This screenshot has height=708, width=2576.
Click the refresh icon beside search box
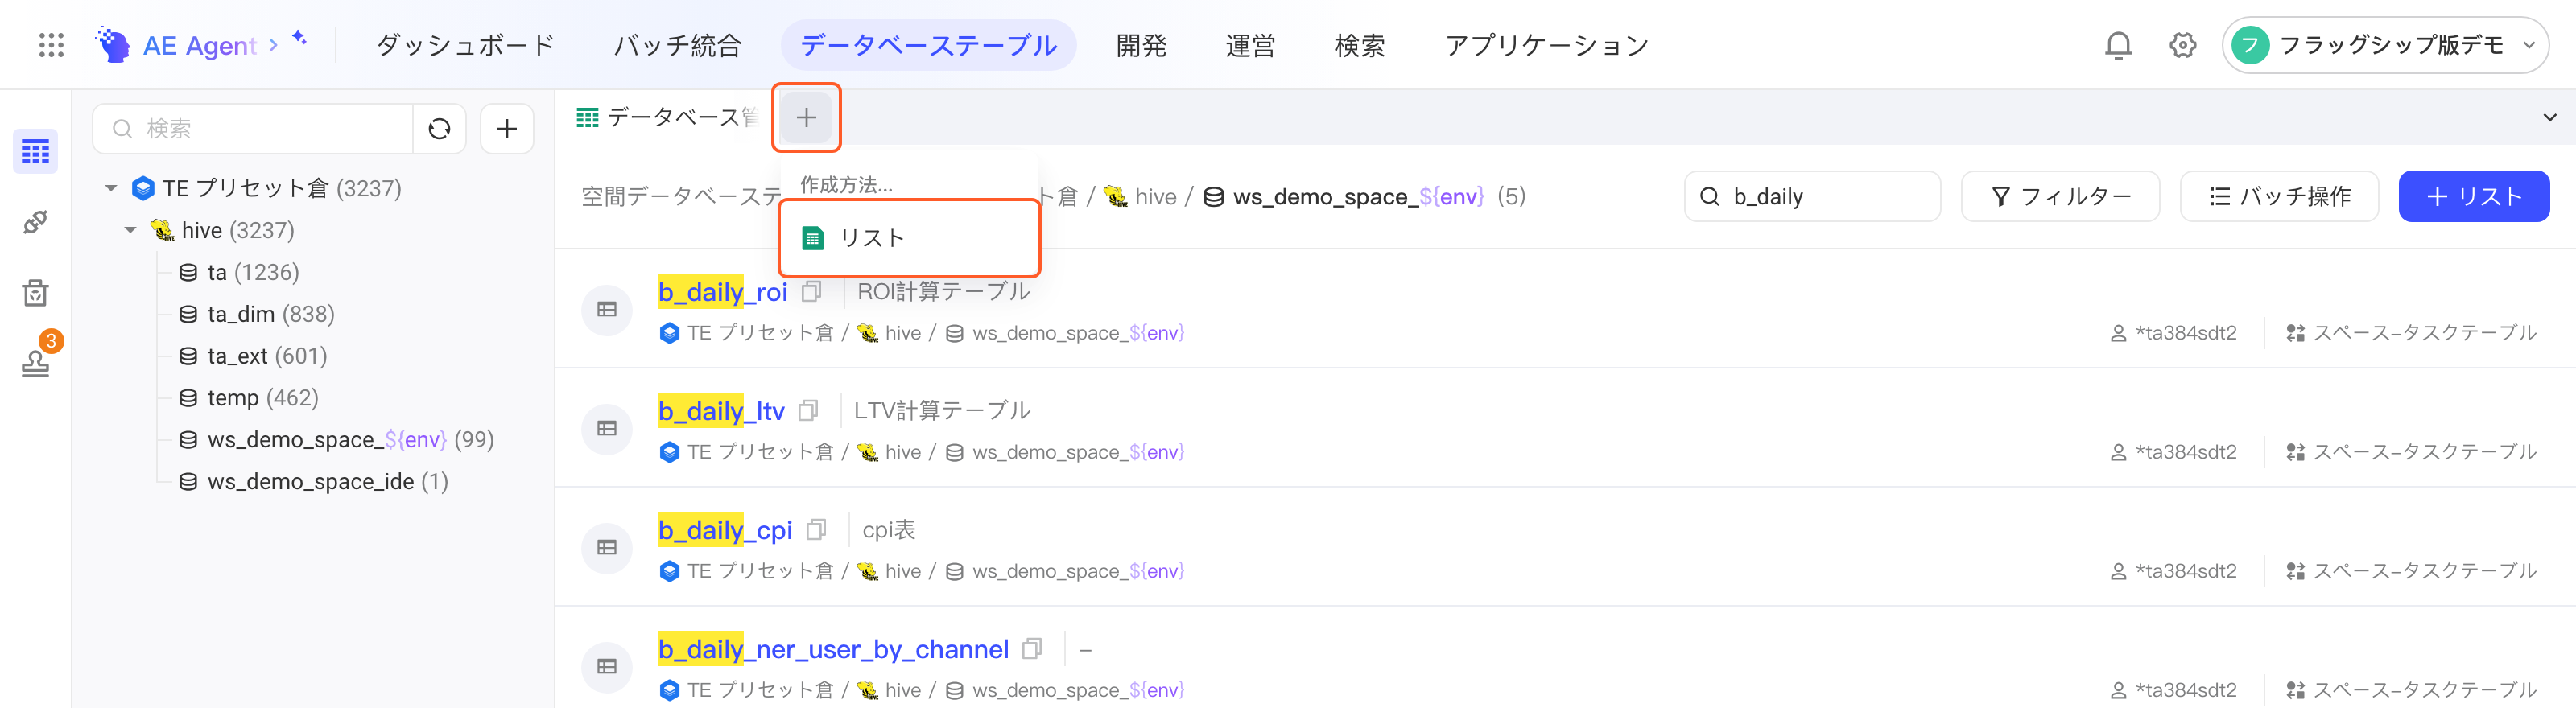pyautogui.click(x=439, y=129)
